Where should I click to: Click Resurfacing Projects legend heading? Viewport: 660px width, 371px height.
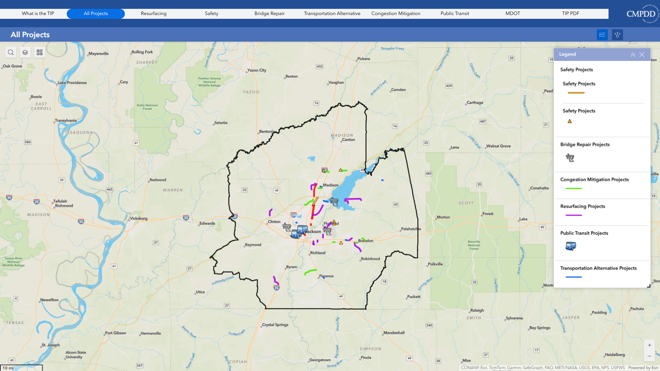583,206
